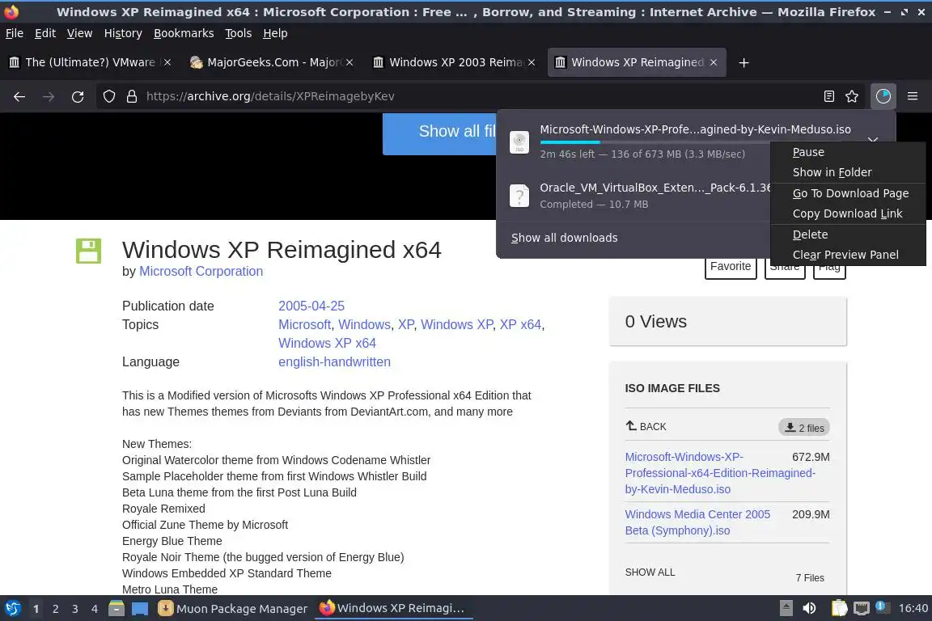Click Show all downloads
Screen dimensions: 932x621
tap(564, 238)
